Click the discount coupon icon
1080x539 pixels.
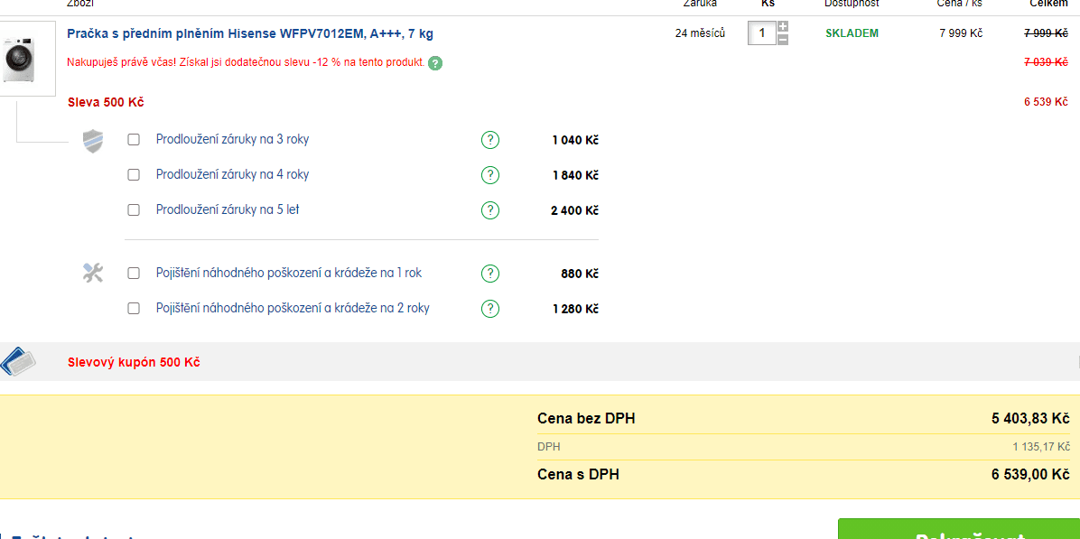pos(17,361)
